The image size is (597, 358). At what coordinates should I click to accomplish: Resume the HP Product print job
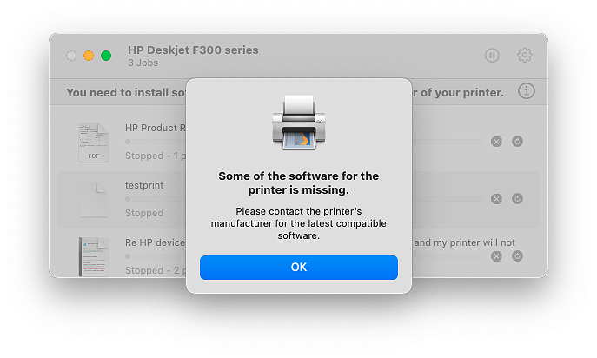[x=517, y=142]
